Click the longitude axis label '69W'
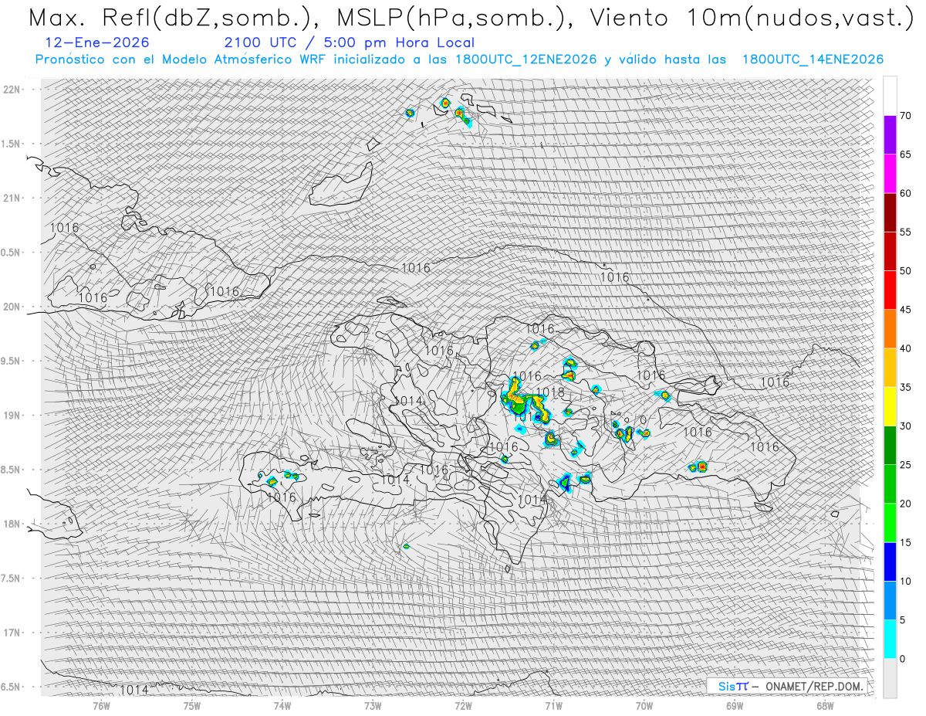 point(735,705)
